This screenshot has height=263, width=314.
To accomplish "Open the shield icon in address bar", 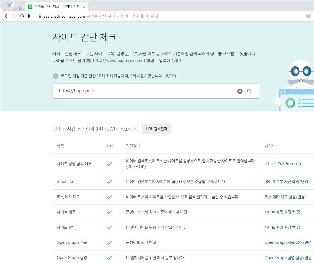I will click(x=308, y=16).
